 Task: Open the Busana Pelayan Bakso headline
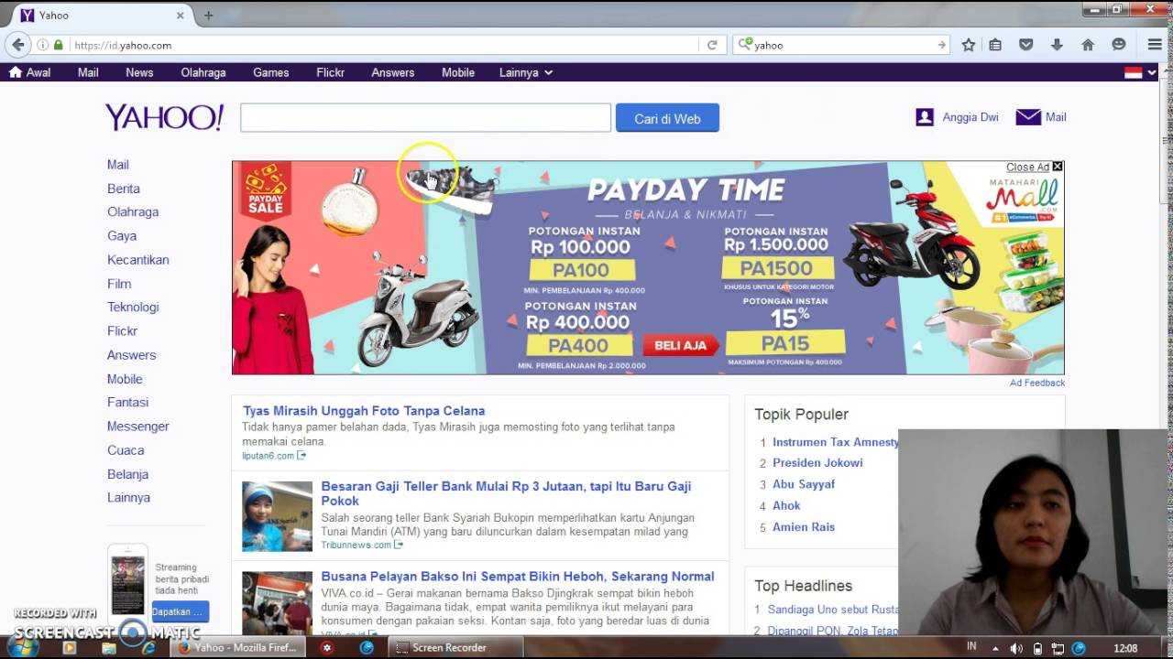tap(518, 576)
